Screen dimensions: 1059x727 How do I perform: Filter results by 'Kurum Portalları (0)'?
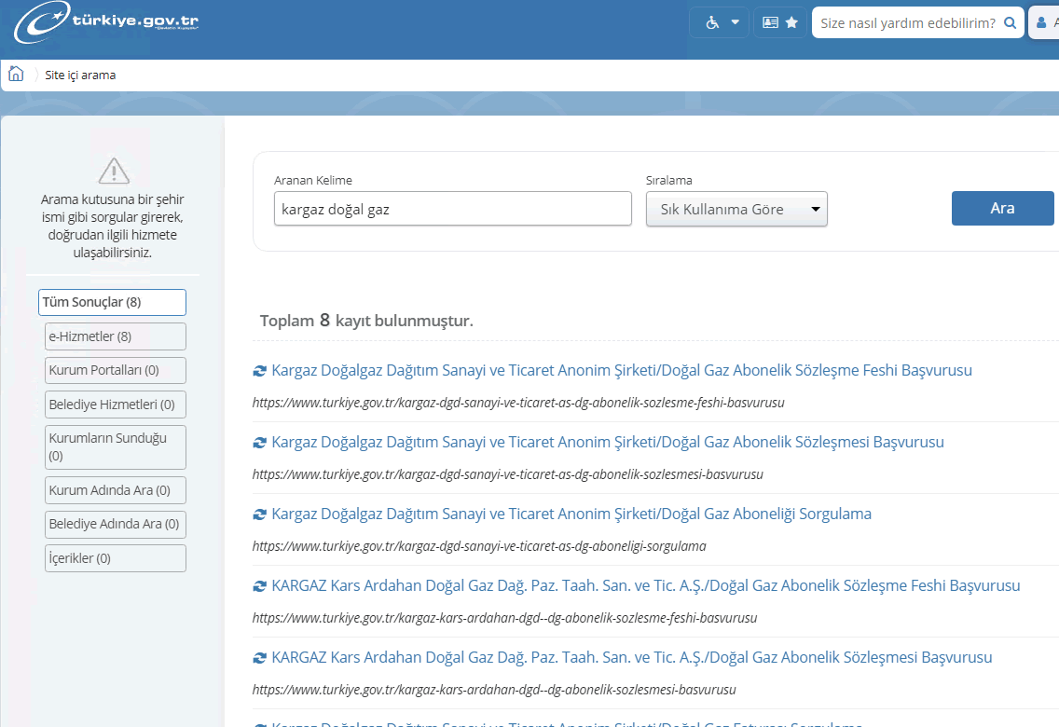116,370
